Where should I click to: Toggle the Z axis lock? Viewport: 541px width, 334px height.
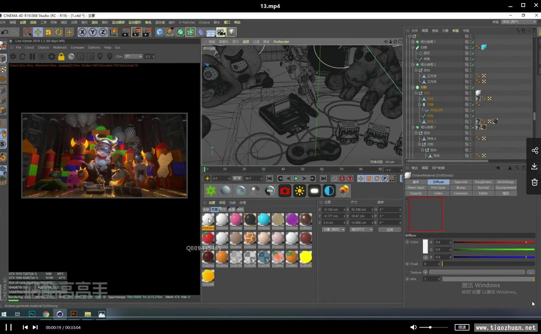(x=103, y=32)
